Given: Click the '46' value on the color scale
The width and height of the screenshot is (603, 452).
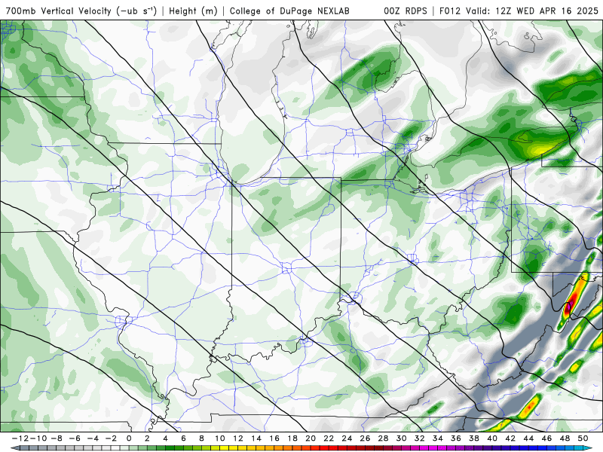Looking at the screenshot, I should click(547, 438).
